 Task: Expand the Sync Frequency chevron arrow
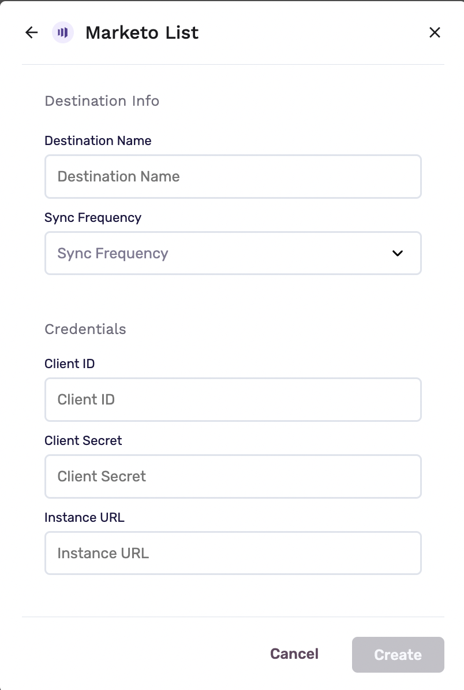point(398,253)
